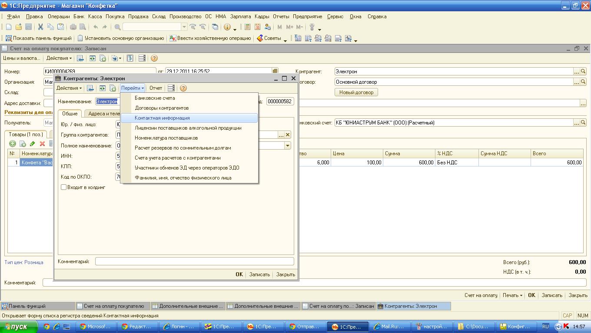This screenshot has height=333, width=591.
Task: Open toolbar search field dropdown arrow
Action: pos(184,27)
